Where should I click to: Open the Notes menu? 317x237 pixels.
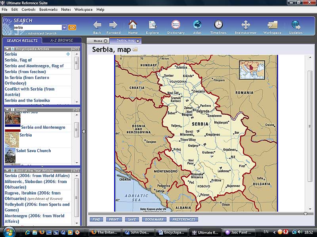coord(66,10)
